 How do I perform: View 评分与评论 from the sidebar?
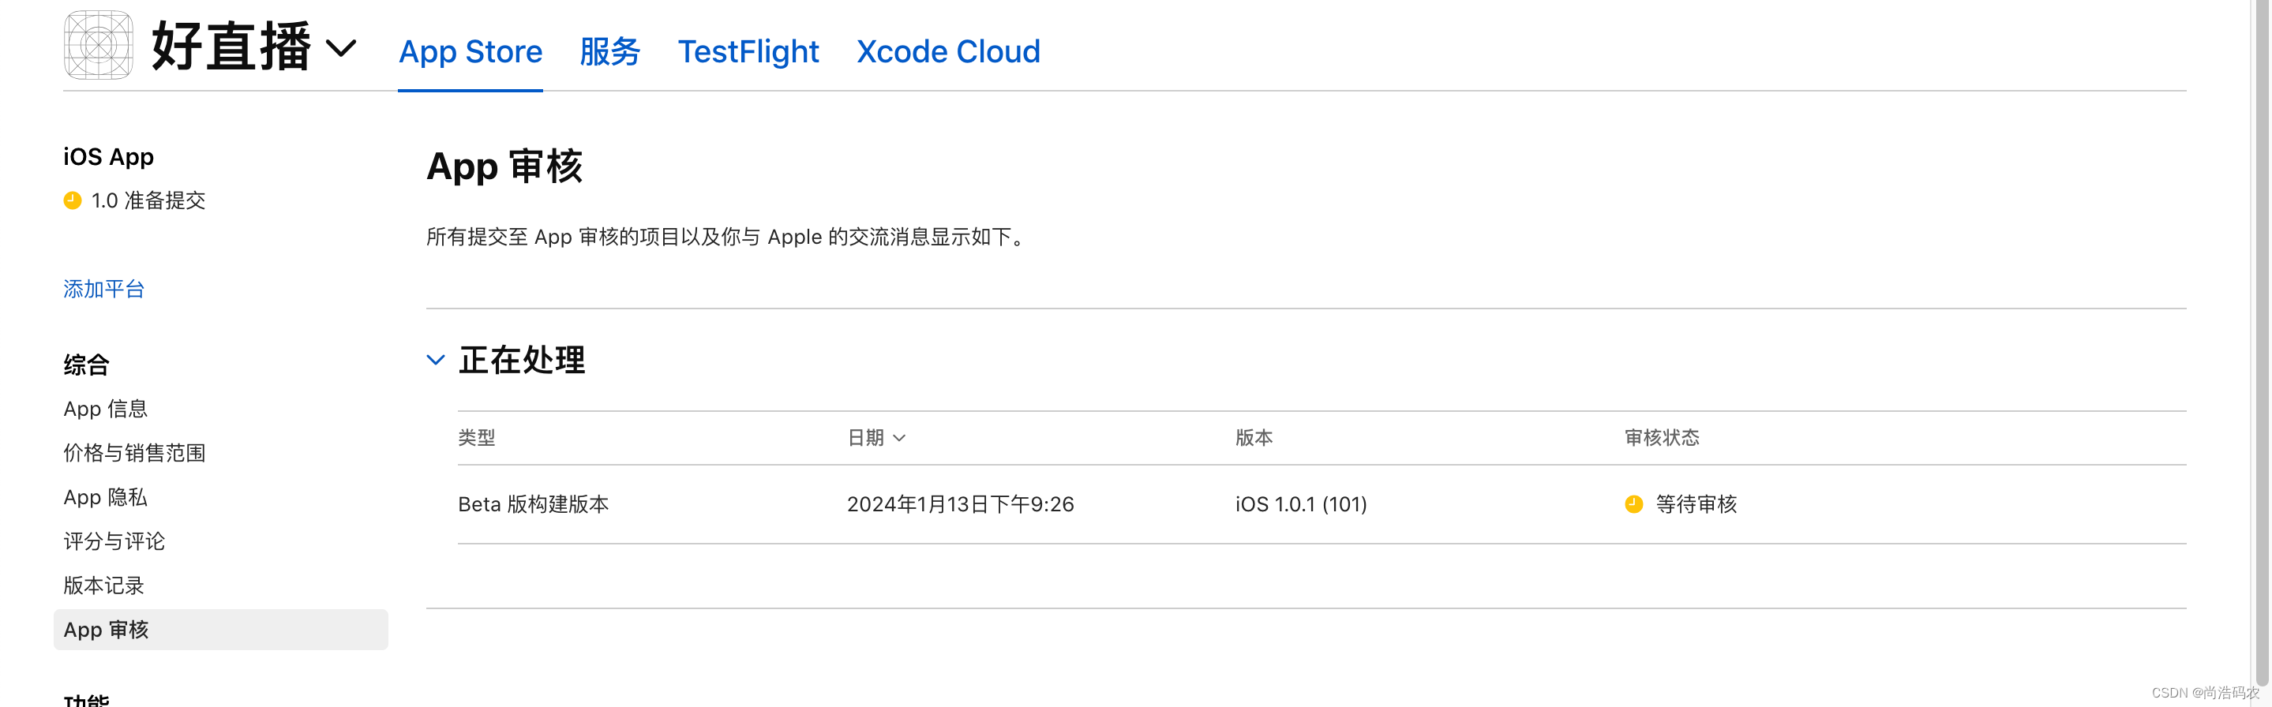tap(114, 541)
